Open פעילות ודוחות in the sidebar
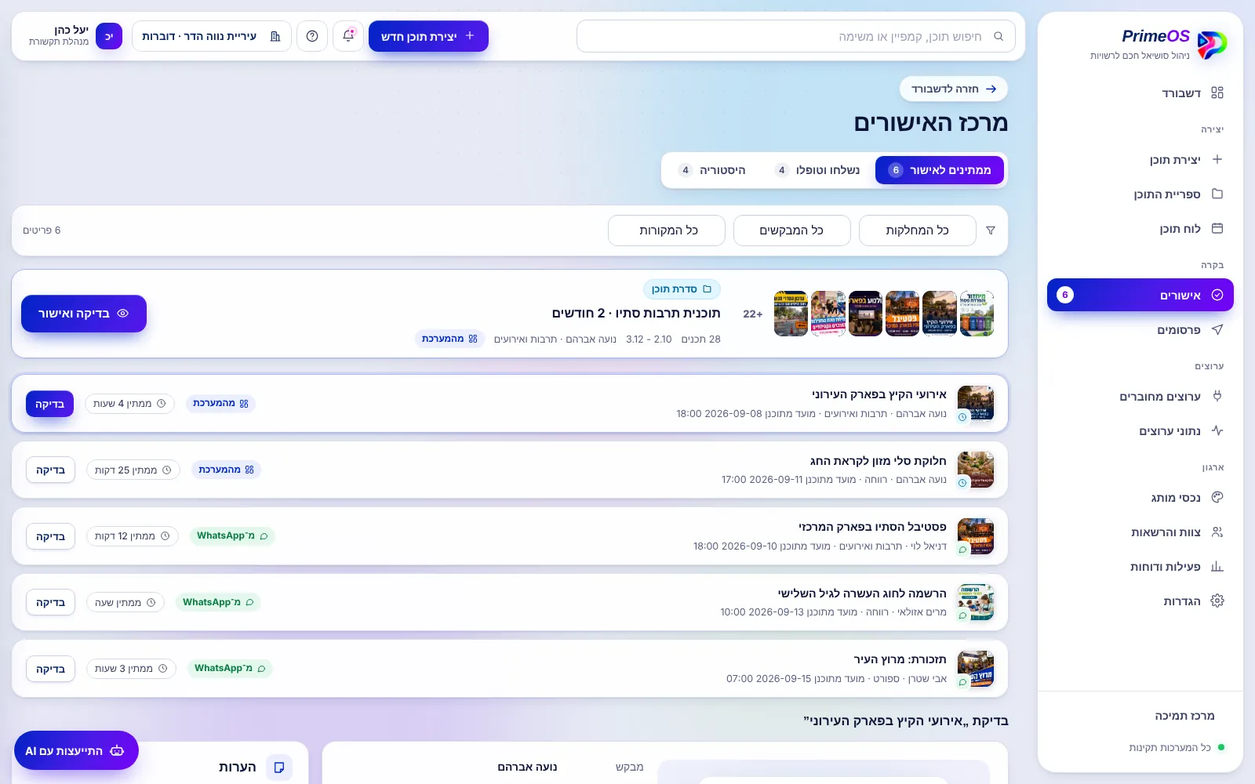Screen dimensions: 1255x784 (x=1140, y=567)
